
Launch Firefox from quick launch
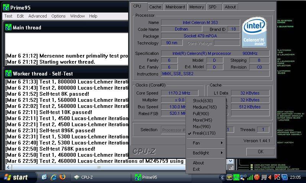tap(62, 177)
